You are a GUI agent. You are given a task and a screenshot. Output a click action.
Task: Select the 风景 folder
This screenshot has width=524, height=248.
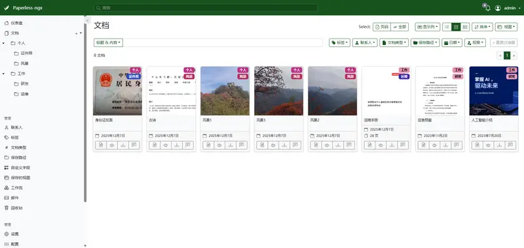[x=21, y=63]
